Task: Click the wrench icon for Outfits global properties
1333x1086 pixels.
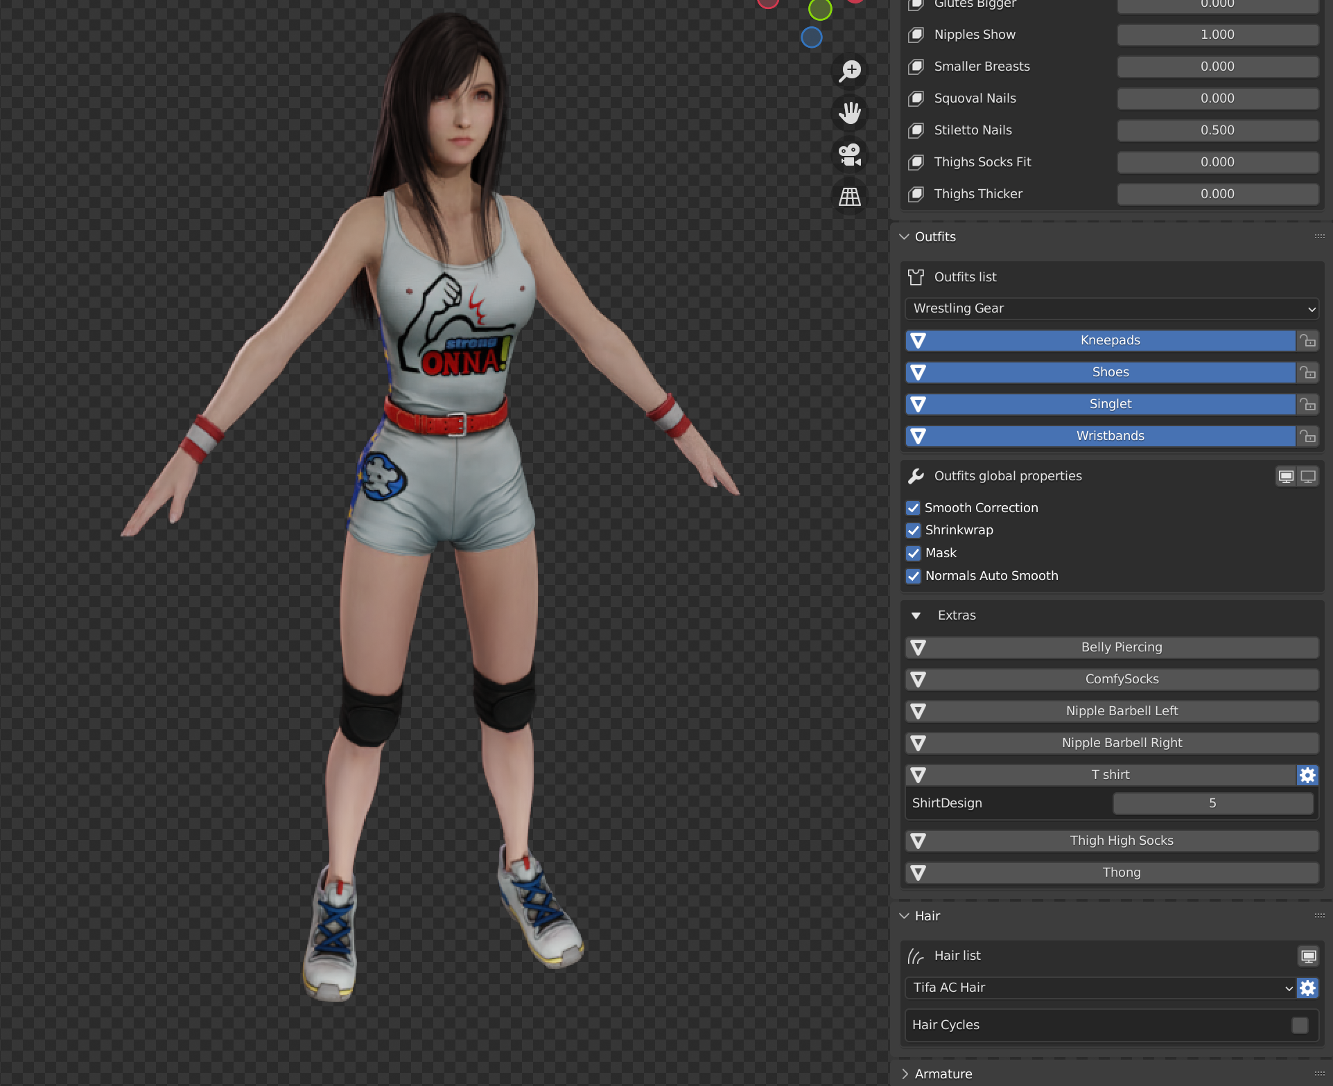Action: coord(916,476)
